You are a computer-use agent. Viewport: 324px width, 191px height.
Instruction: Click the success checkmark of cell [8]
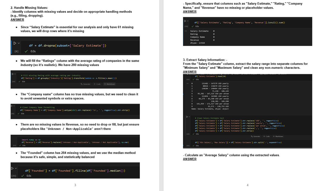pyautogui.click(x=26, y=51)
